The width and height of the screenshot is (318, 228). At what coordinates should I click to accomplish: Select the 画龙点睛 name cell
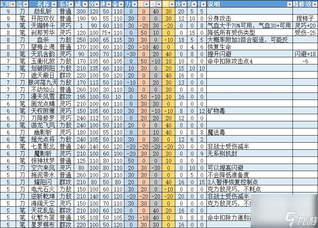43,104
